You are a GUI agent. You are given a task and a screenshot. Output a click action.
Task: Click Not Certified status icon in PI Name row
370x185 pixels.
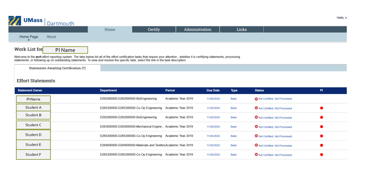click(256, 99)
